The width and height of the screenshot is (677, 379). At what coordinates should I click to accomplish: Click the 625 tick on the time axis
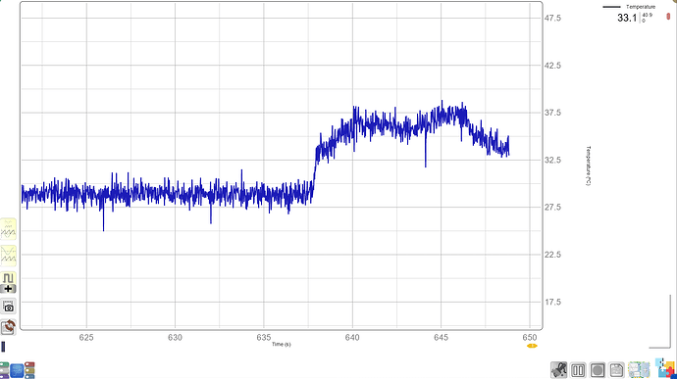86,338
